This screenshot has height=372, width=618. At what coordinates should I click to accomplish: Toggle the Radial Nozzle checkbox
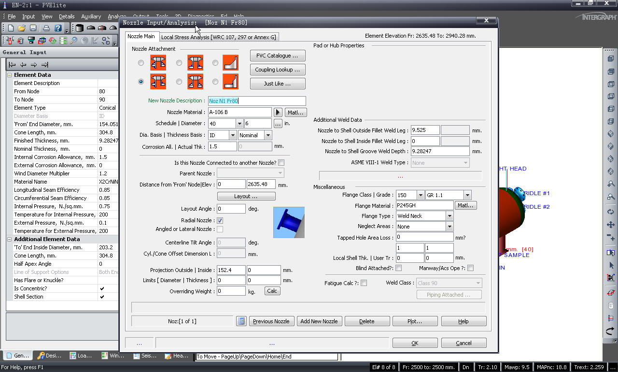(220, 220)
